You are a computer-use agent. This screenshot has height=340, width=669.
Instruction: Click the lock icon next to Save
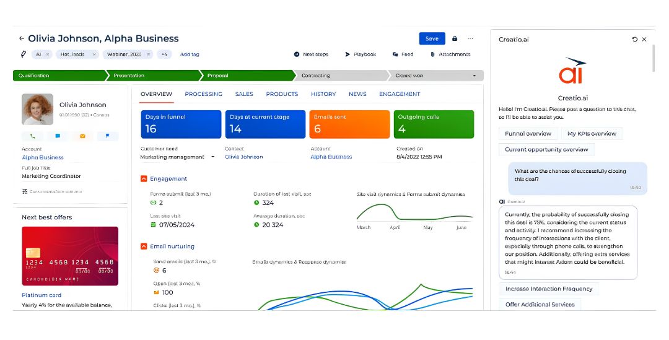tap(455, 38)
